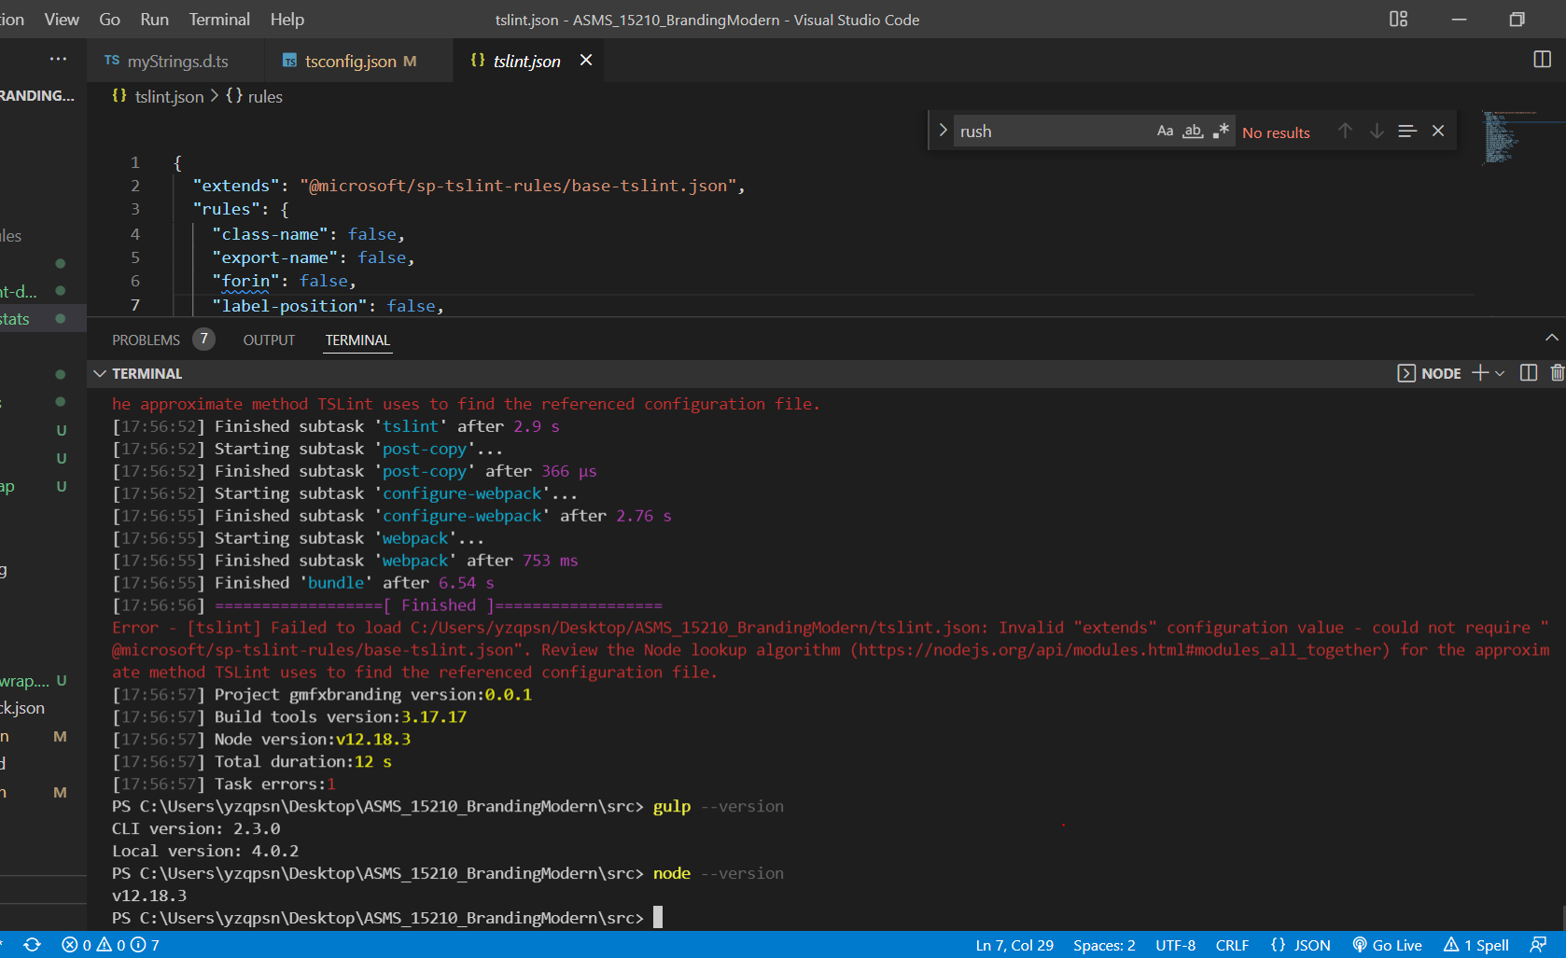Split the terminal
This screenshot has width=1566, height=958.
click(x=1529, y=373)
